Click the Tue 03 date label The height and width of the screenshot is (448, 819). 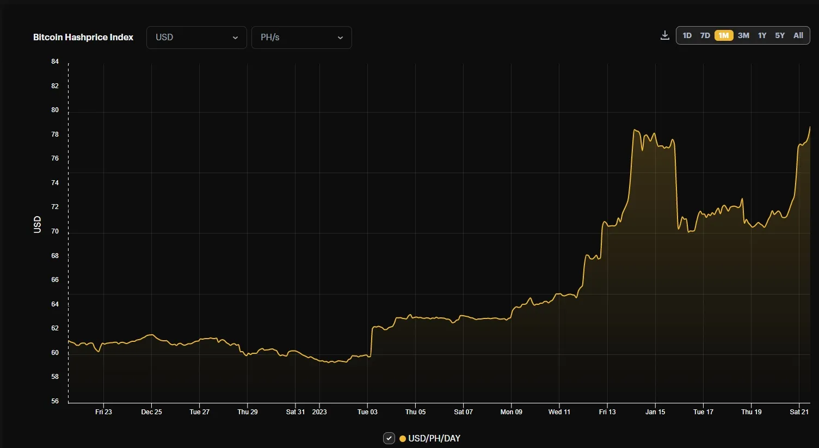[x=367, y=412]
